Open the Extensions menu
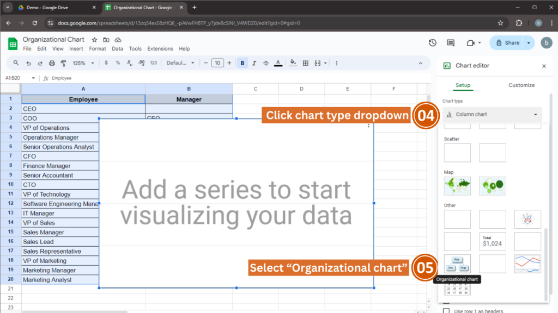 coord(160,48)
